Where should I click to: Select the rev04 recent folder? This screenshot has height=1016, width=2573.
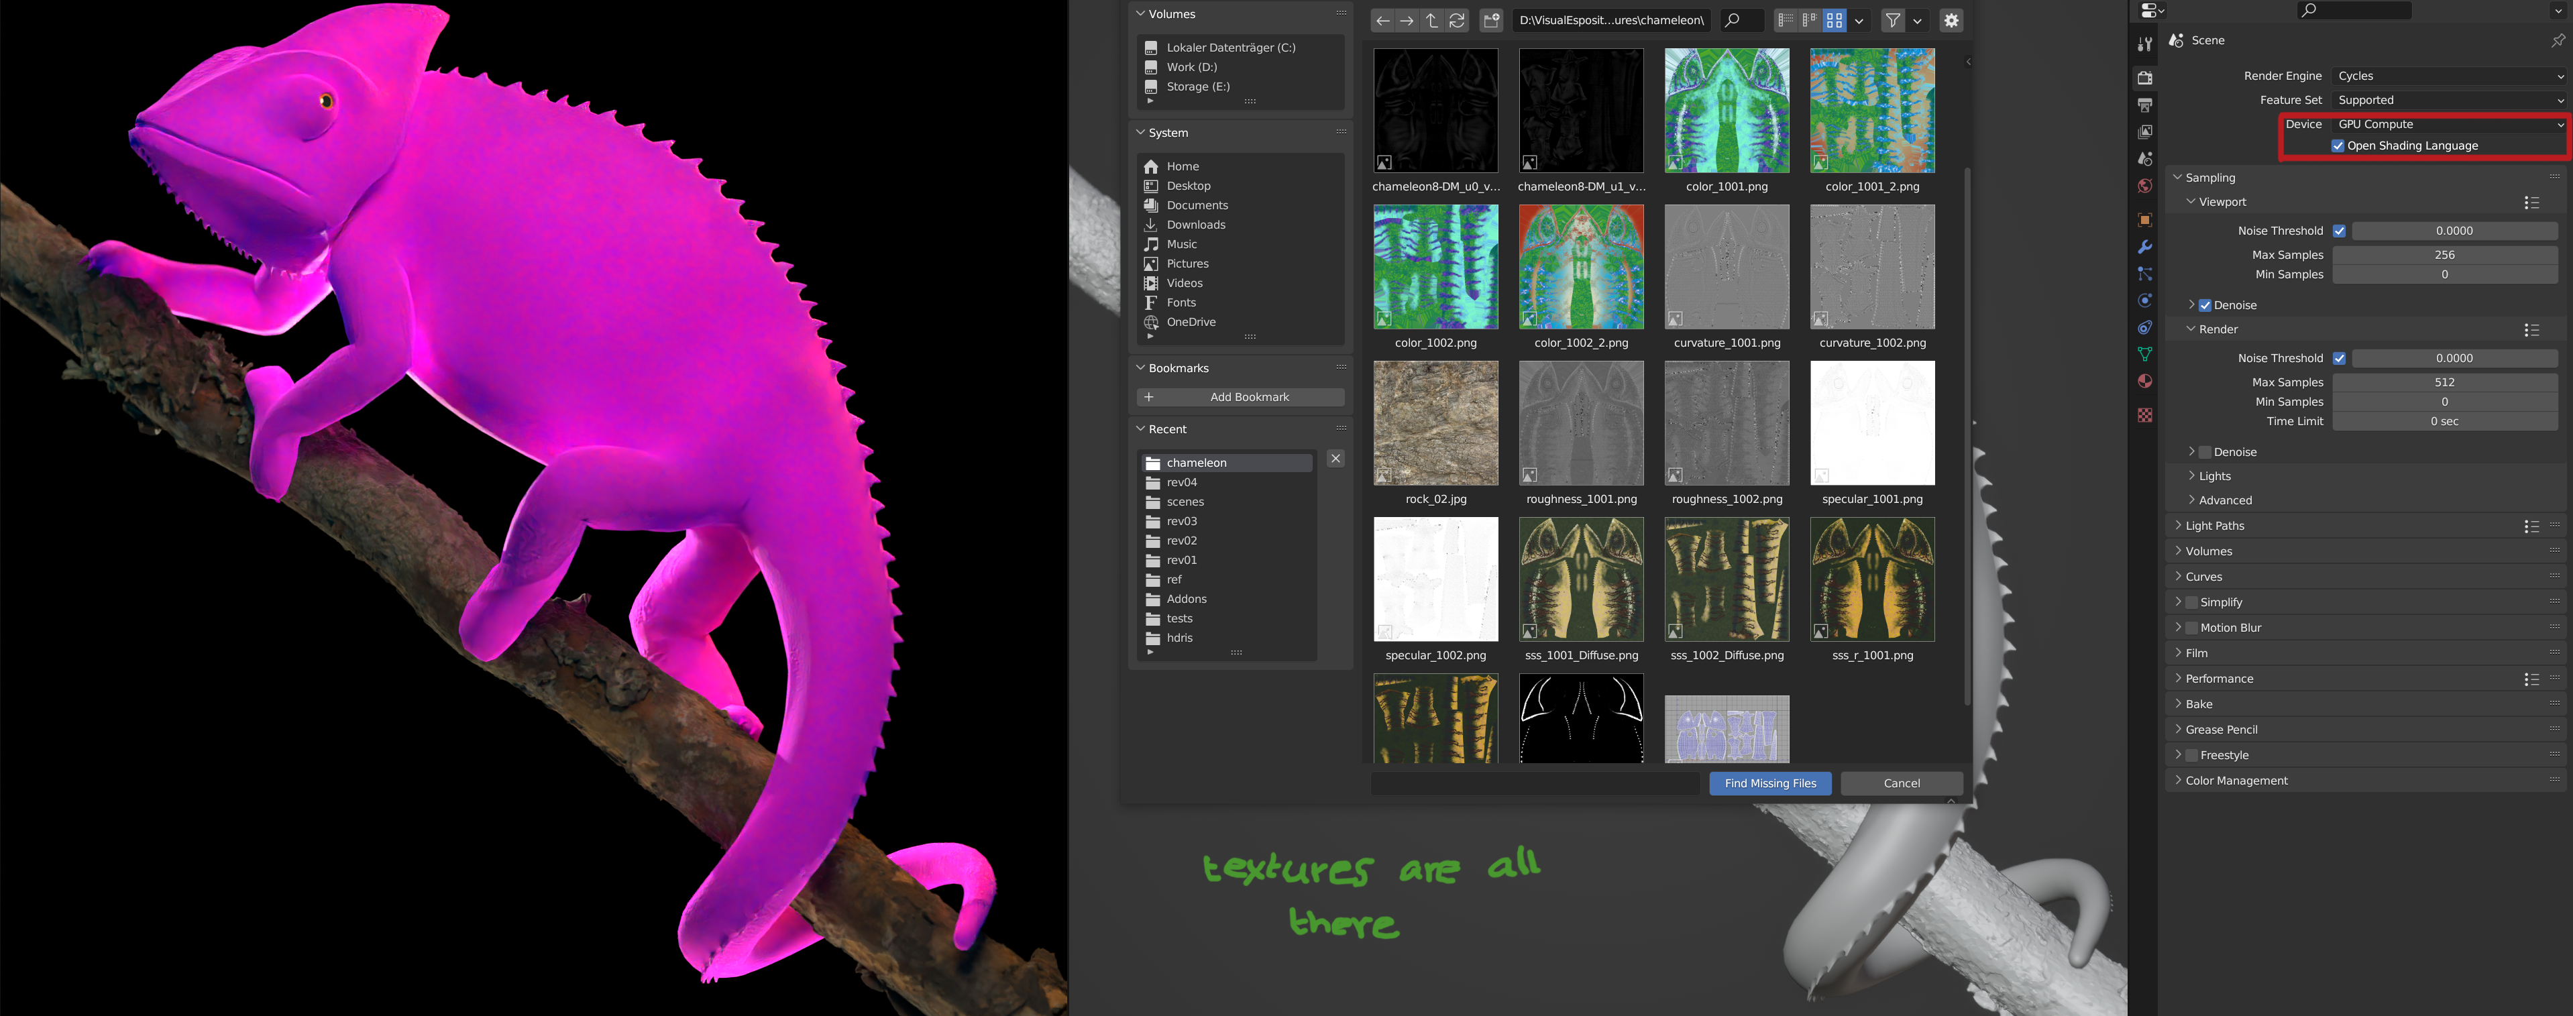(1182, 483)
